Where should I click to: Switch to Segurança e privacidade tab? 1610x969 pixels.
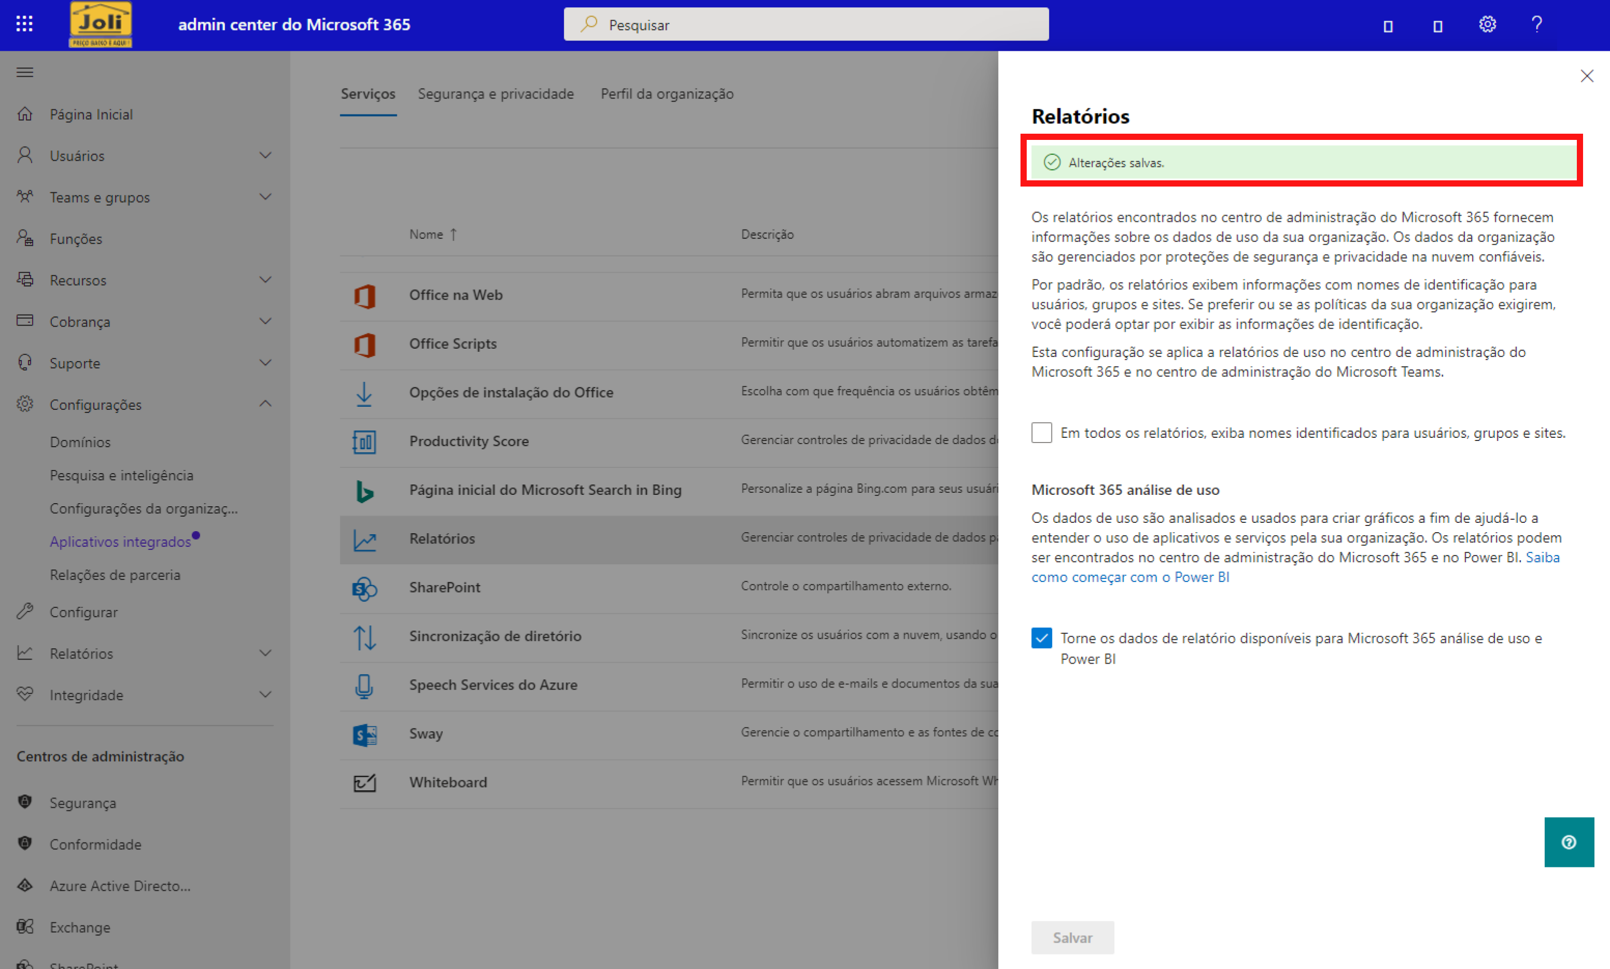pos(495,94)
